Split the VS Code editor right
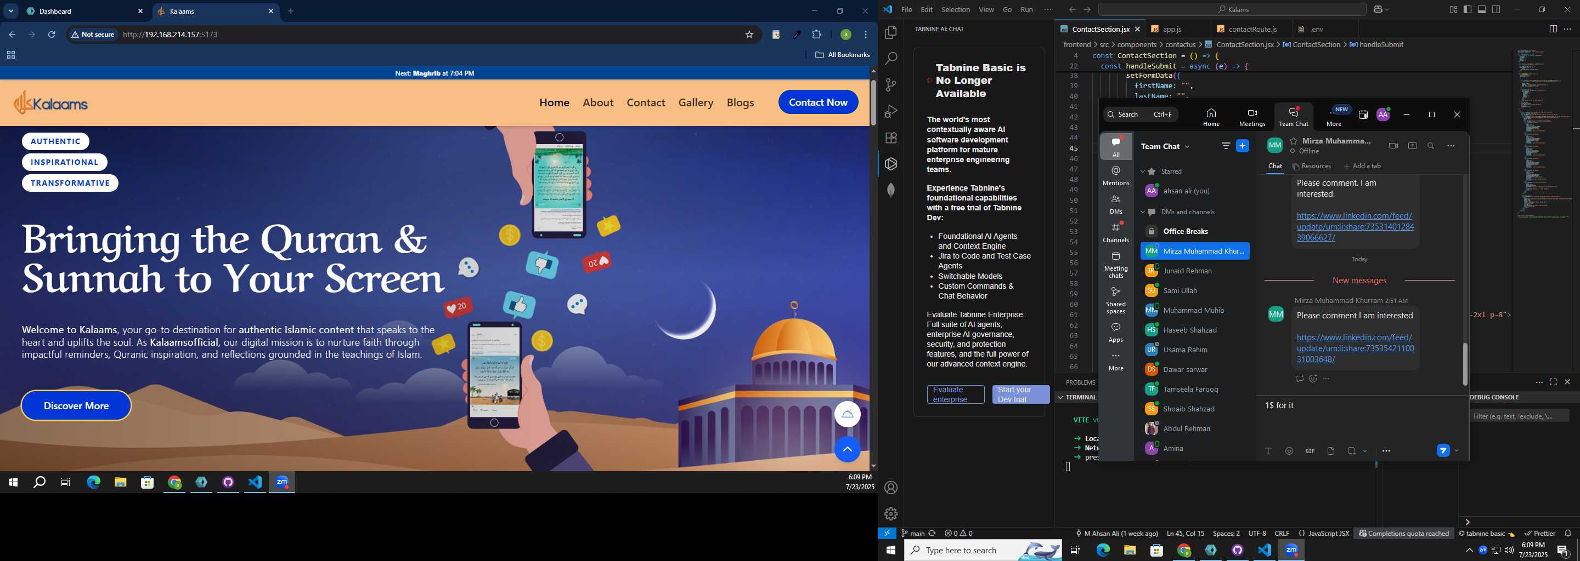 [x=1553, y=30]
